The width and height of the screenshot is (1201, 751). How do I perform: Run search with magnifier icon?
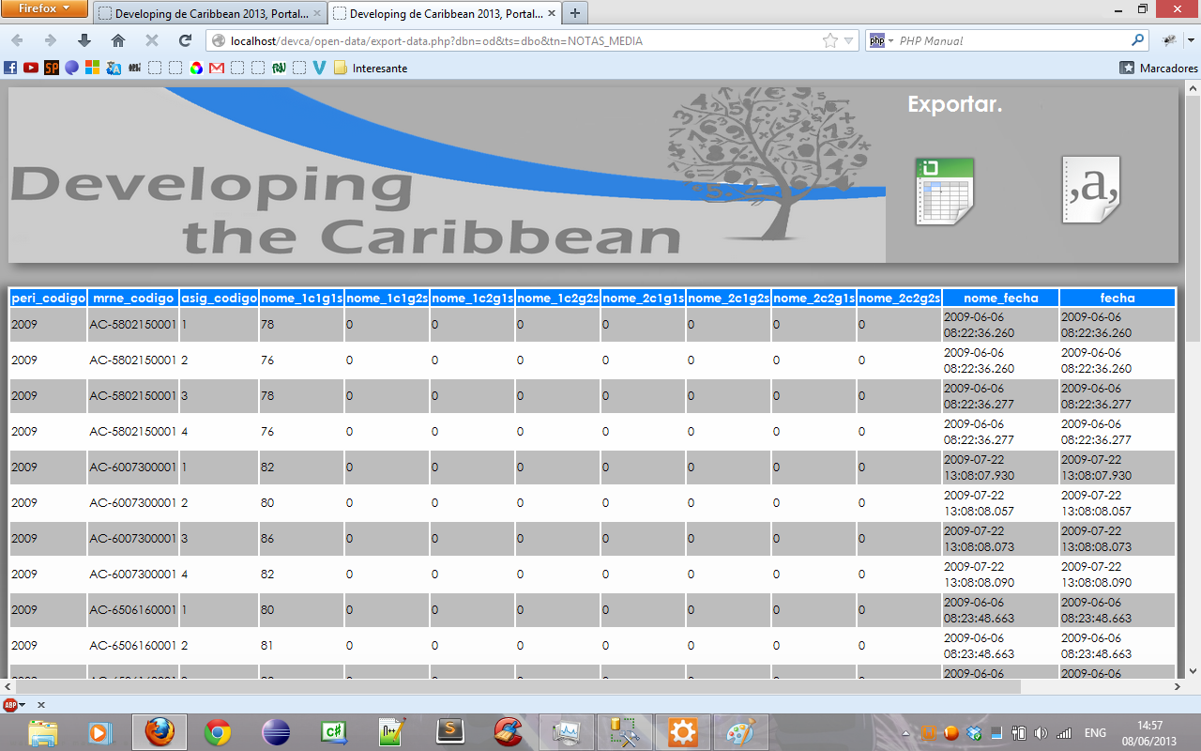tap(1138, 40)
